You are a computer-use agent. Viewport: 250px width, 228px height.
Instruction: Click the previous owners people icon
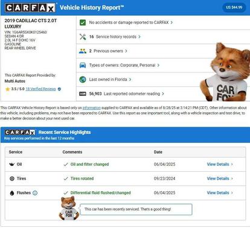83,51
